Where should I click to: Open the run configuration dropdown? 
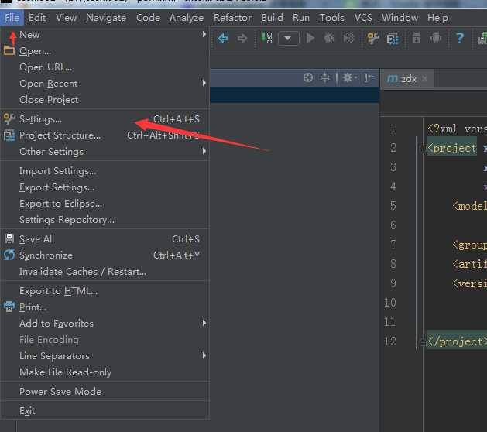289,39
